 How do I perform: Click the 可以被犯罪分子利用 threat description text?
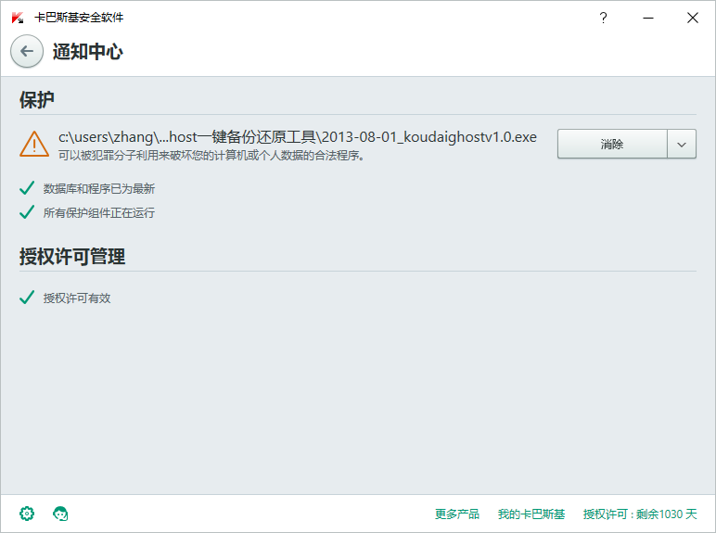pos(211,156)
